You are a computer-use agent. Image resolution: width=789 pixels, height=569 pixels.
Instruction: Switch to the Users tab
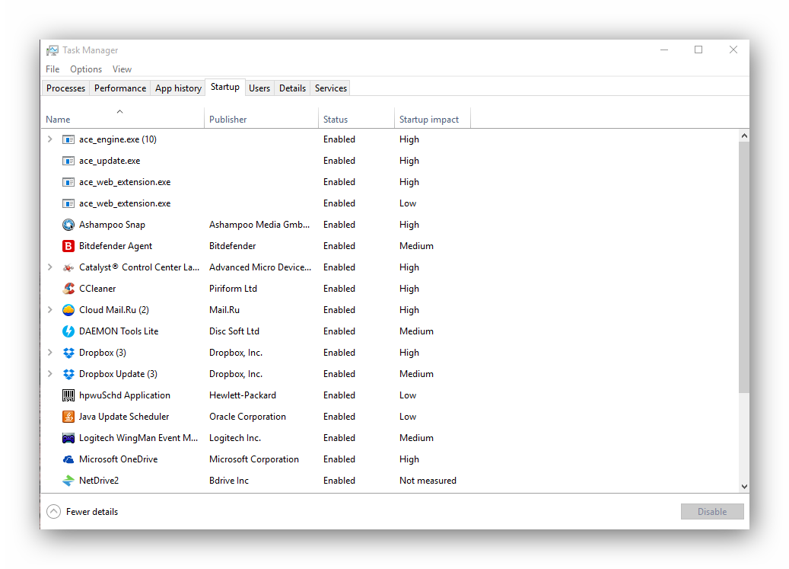259,88
